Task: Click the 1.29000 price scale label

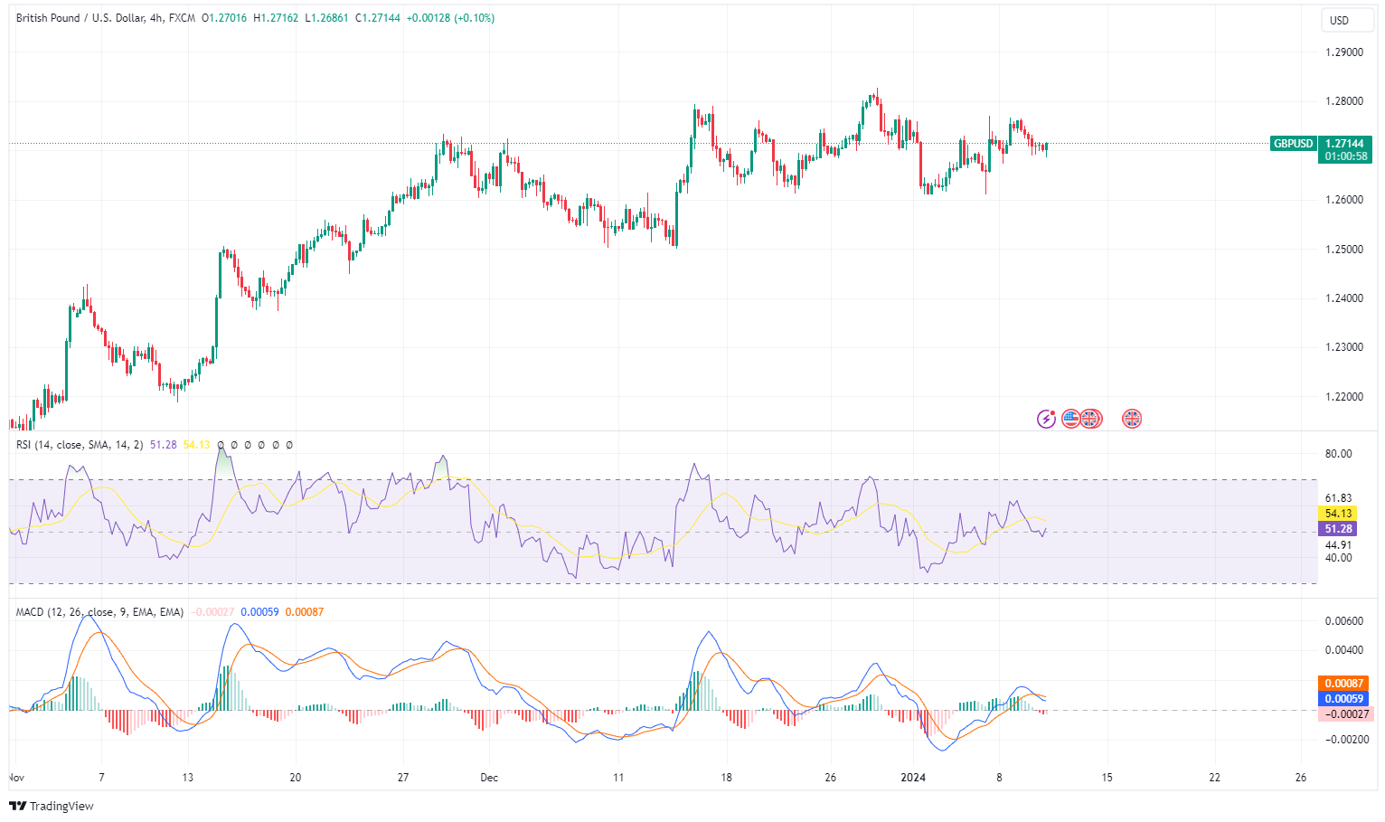Action: 1343,52
